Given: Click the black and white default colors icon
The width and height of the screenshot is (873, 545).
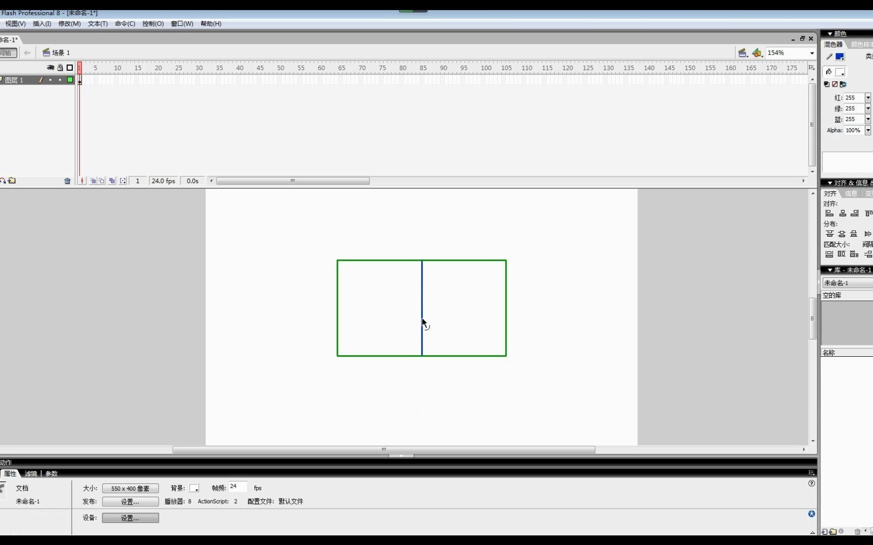Looking at the screenshot, I should [827, 84].
